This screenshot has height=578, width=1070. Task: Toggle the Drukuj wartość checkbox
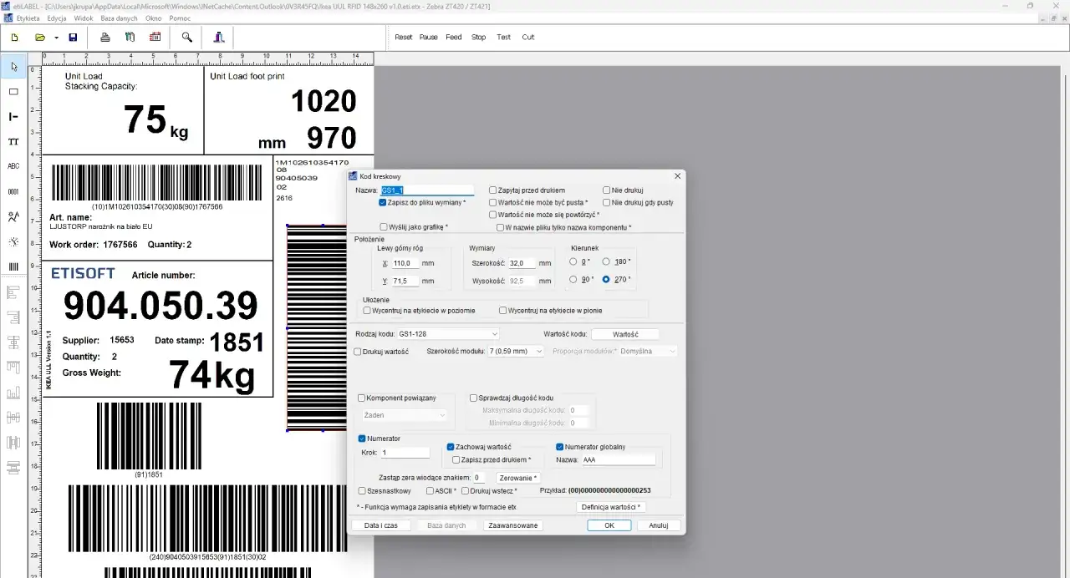(x=359, y=352)
